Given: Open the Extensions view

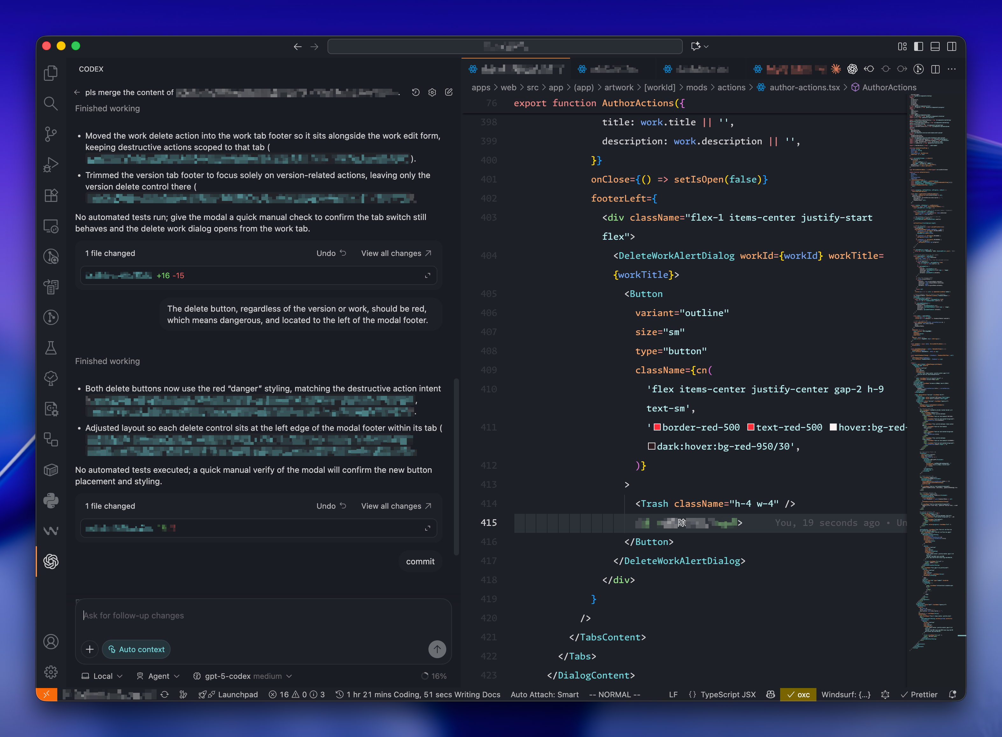Looking at the screenshot, I should [51, 195].
